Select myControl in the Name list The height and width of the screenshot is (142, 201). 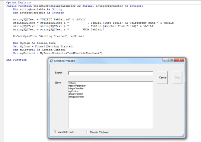point(73,91)
